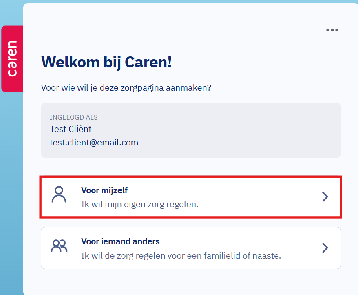Select the Voor mijzelf option title
The image size is (358, 295).
107,190
